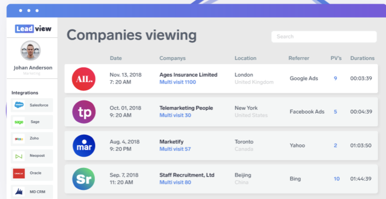Select the Ages Insurance Limited company name
The image size is (386, 199).
pyautogui.click(x=188, y=75)
